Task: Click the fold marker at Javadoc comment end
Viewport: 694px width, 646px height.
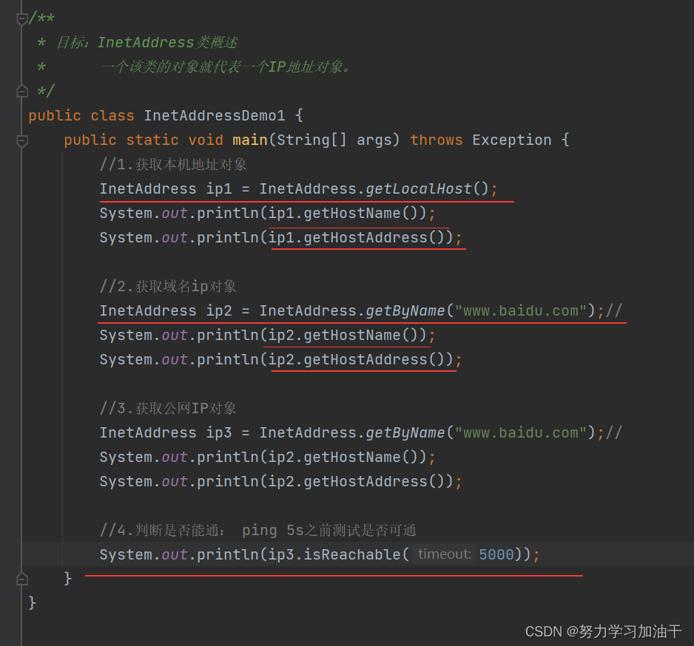Action: (22, 91)
